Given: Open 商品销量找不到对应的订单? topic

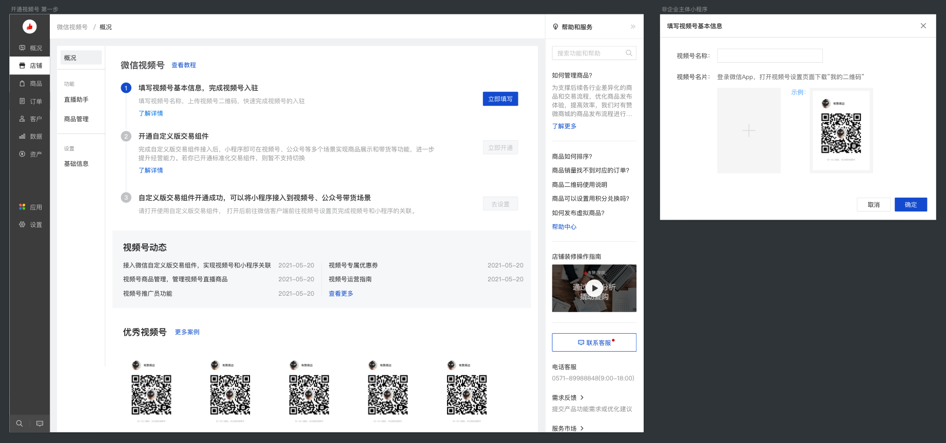Looking at the screenshot, I should point(590,170).
